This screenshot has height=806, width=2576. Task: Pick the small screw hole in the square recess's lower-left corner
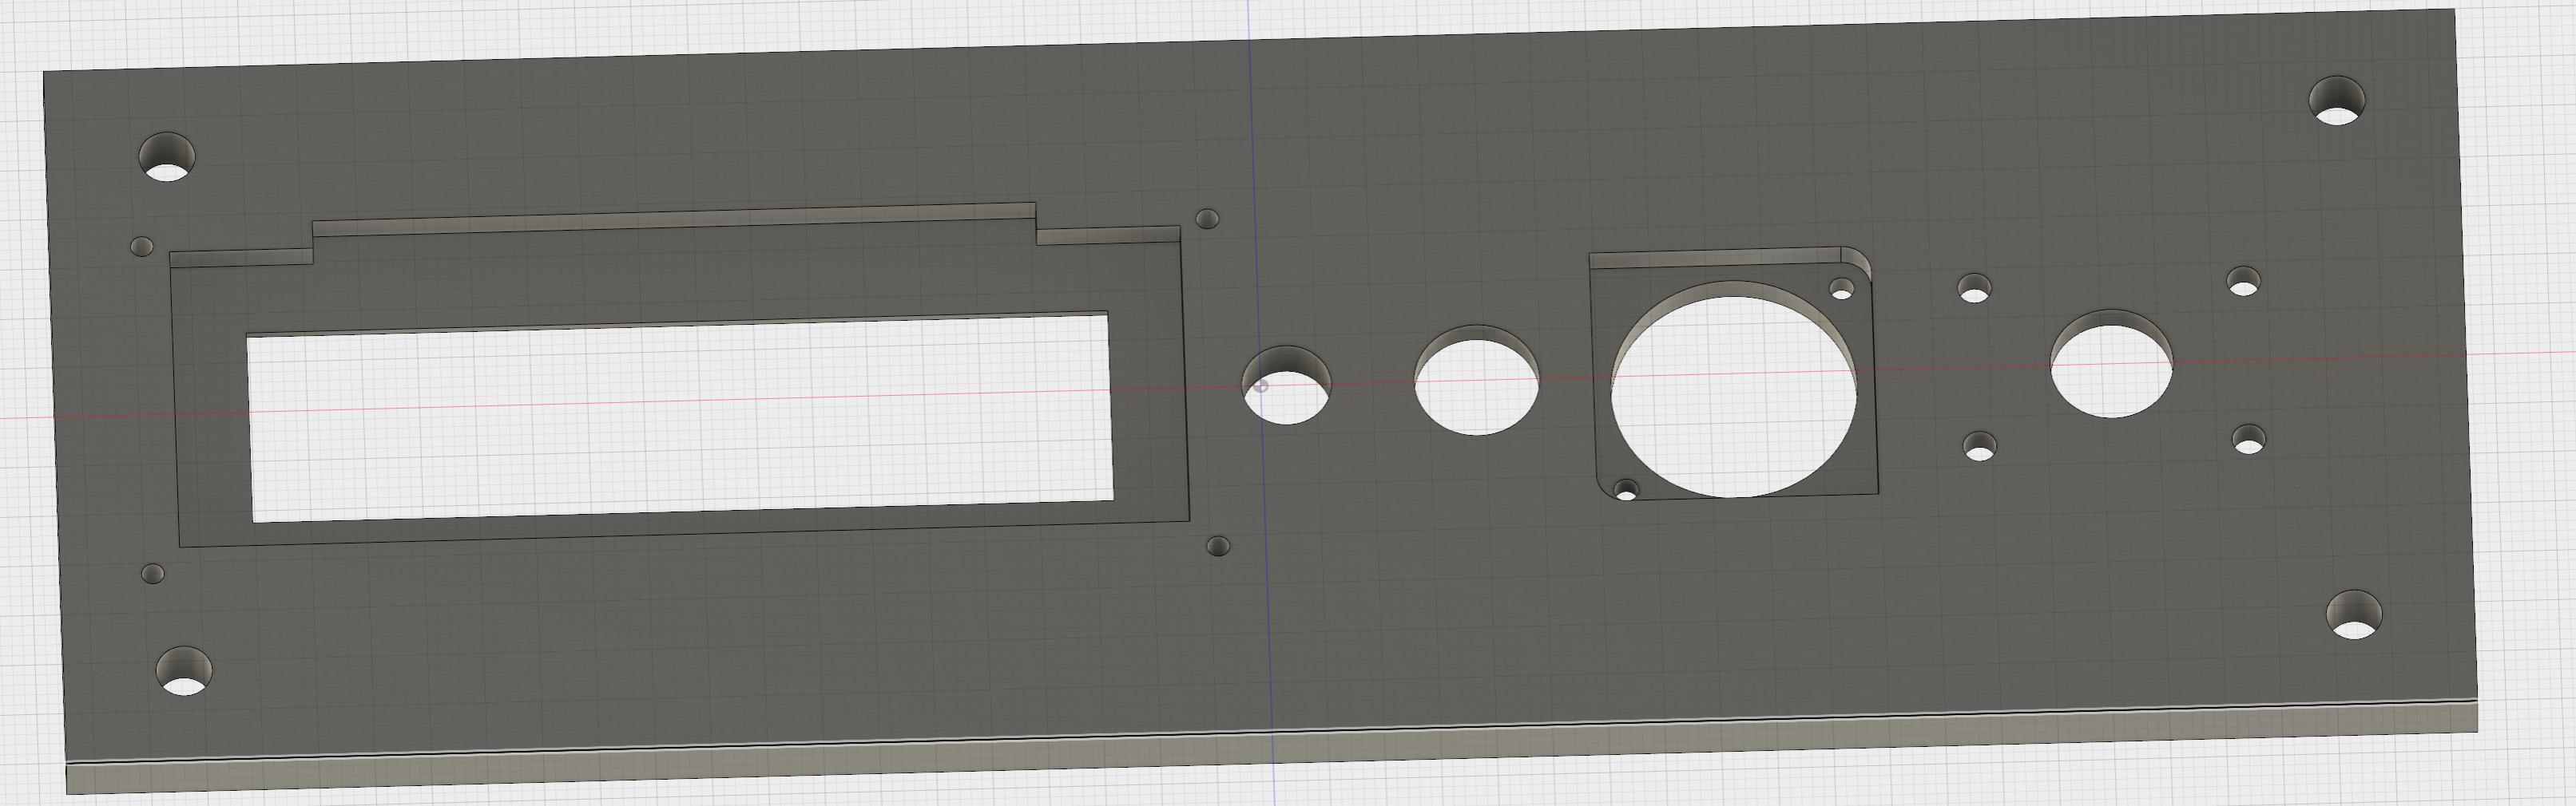point(1627,491)
